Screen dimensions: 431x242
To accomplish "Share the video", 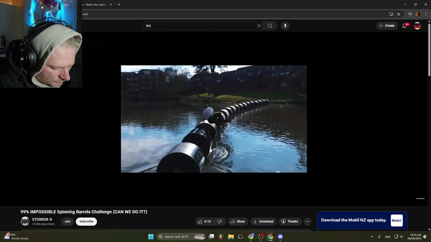I will (x=238, y=221).
